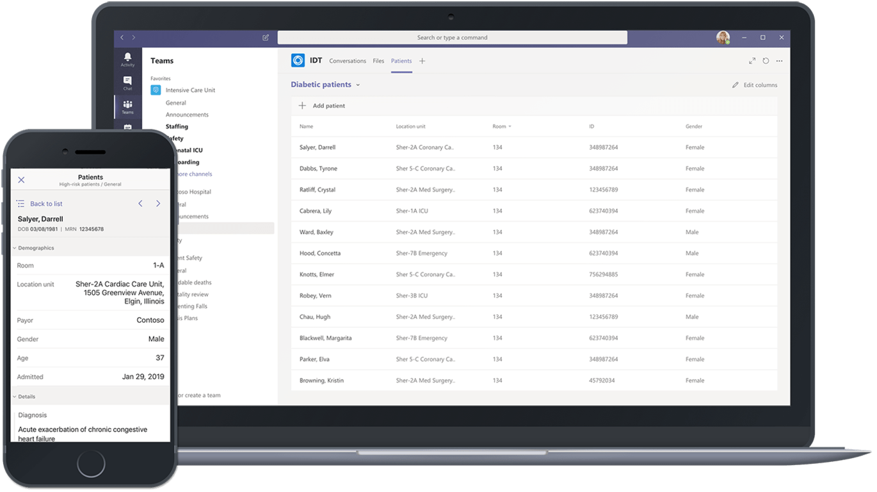Add a new tab with plus icon
This screenshot has width=877, height=492.
point(422,61)
